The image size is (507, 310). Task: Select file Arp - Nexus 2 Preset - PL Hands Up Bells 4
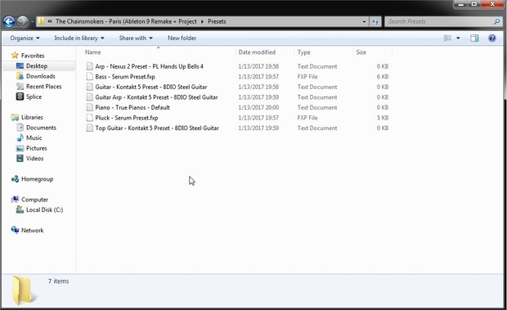coord(149,66)
